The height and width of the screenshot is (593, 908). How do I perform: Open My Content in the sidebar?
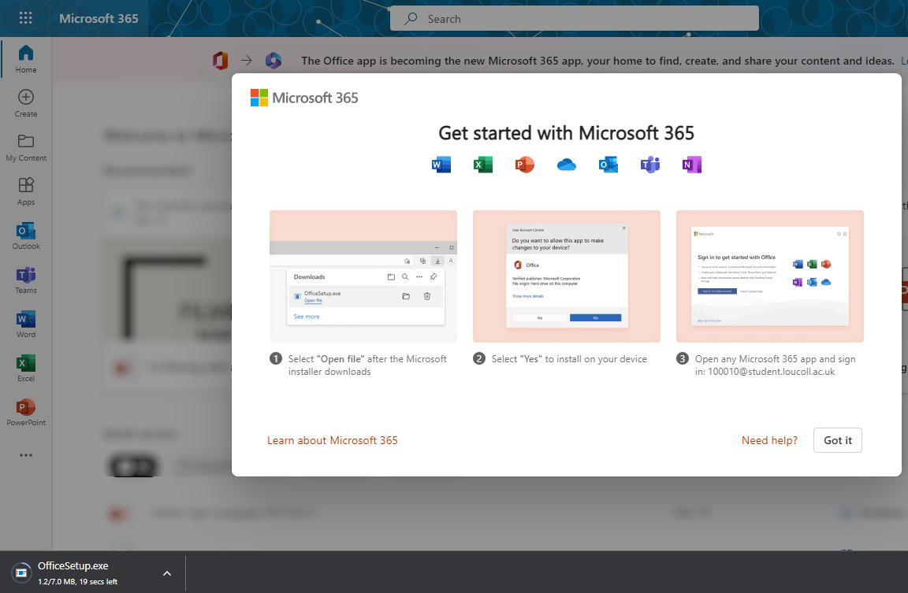click(x=26, y=147)
